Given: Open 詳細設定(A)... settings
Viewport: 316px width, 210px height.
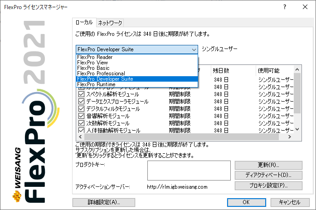Looking at the screenshot, I should (x=104, y=202).
